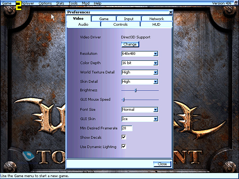239x179 pixels.
Task: Click the Version 436 text
Action: [221, 3]
